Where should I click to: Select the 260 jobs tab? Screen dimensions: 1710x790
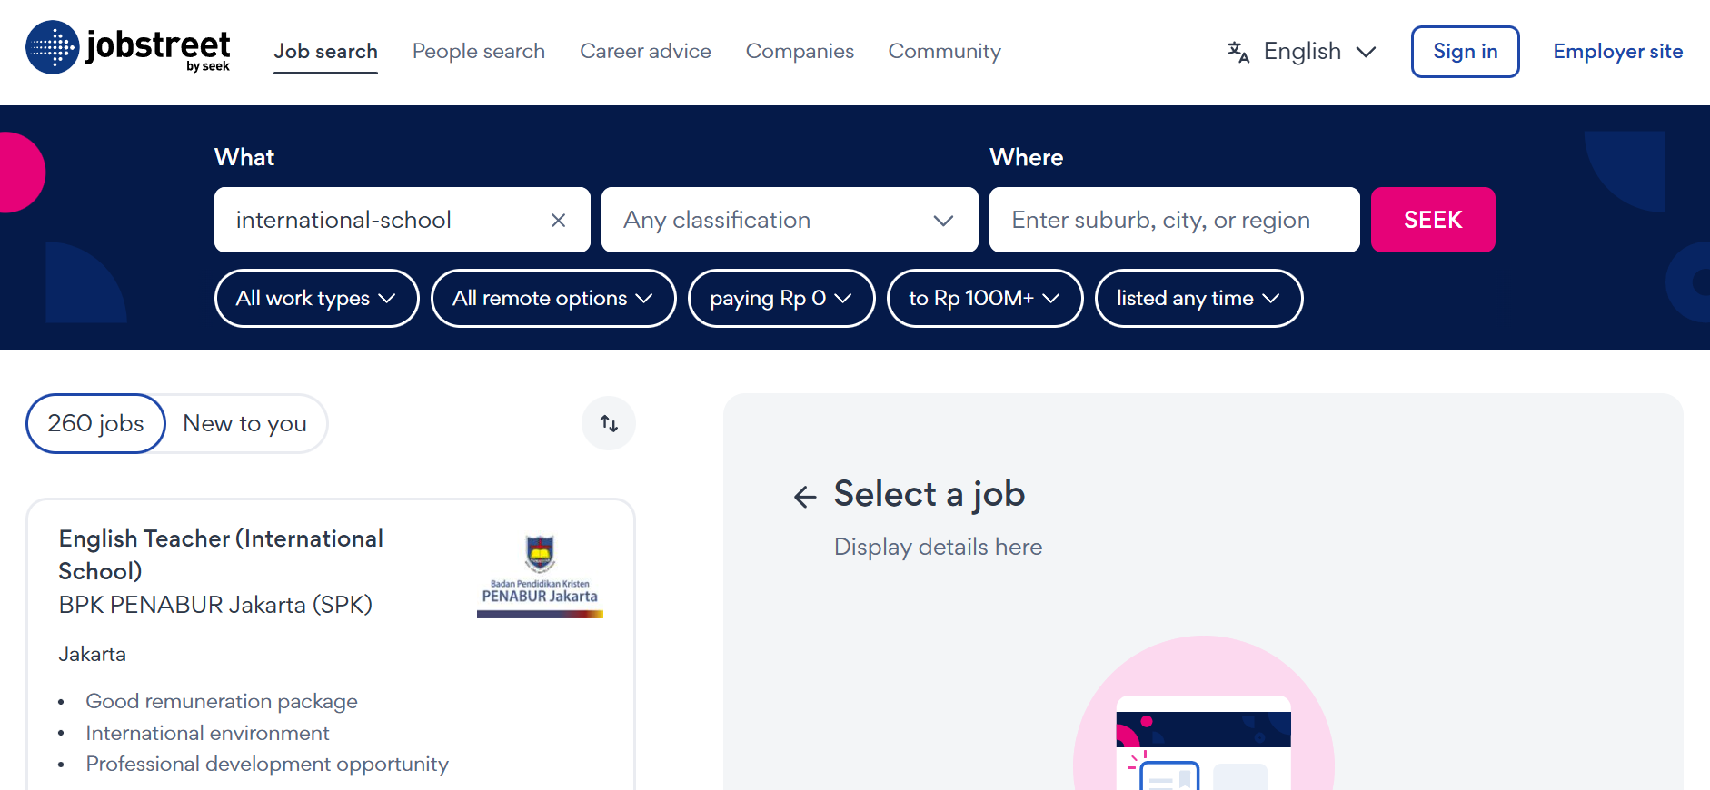pyautogui.click(x=95, y=423)
